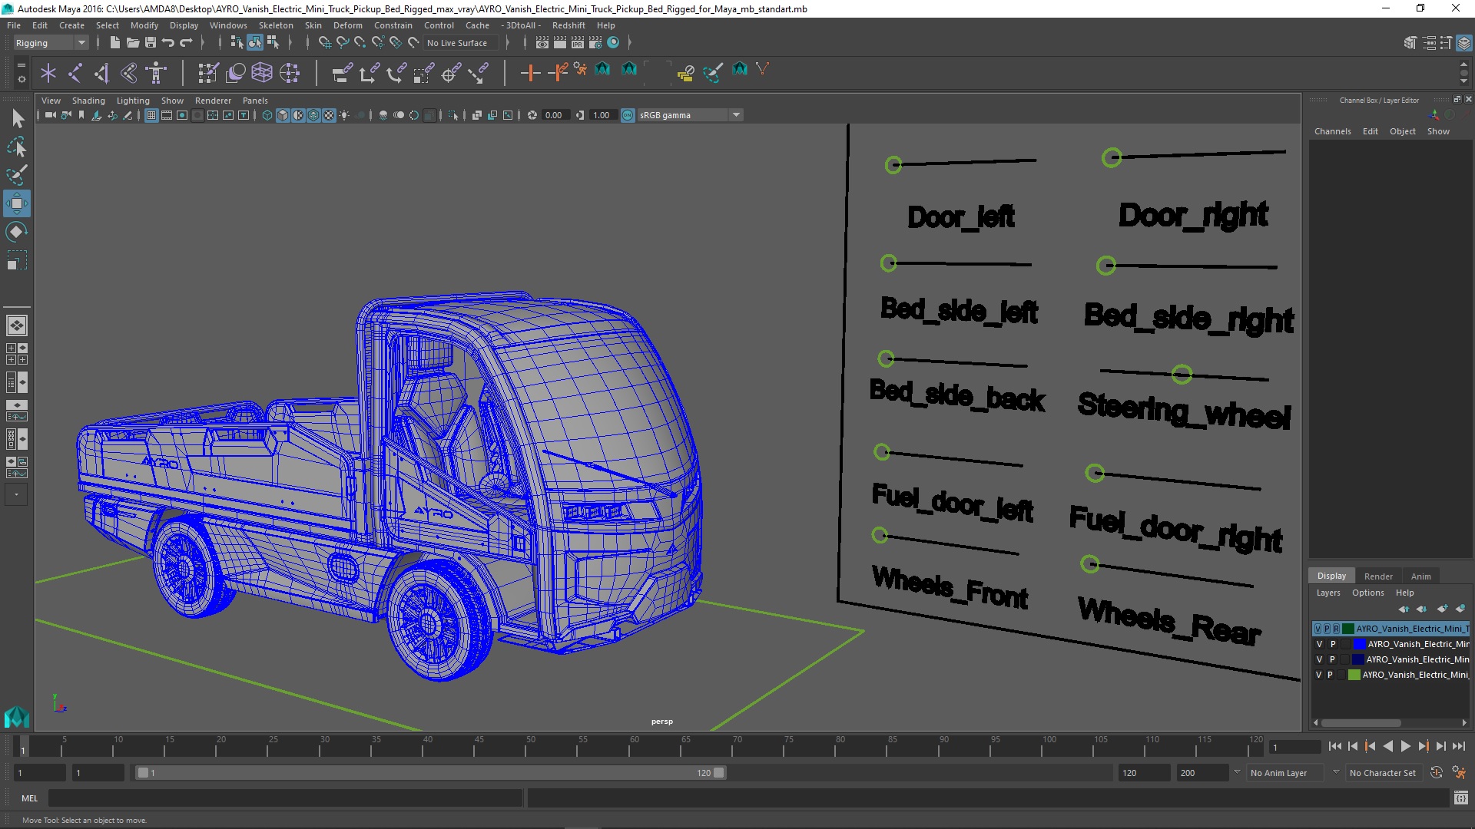Switch to the Render layer tab
Viewport: 1475px width, 829px height.
pos(1378,576)
